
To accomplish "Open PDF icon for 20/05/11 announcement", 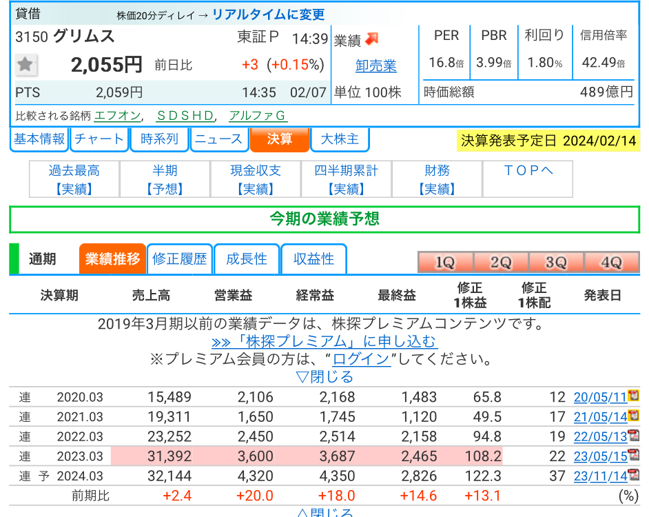I will tap(633, 395).
